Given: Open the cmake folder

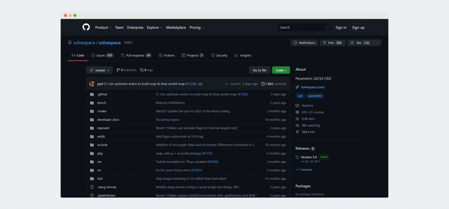Looking at the screenshot, I should 102,111.
